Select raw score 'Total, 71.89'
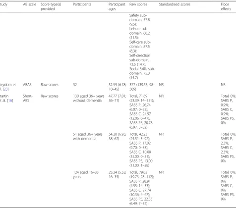The image size is (236, 208). coord(138,96)
